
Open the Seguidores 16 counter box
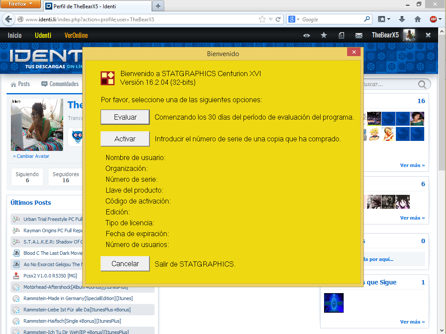pyautogui.click(x=65, y=177)
